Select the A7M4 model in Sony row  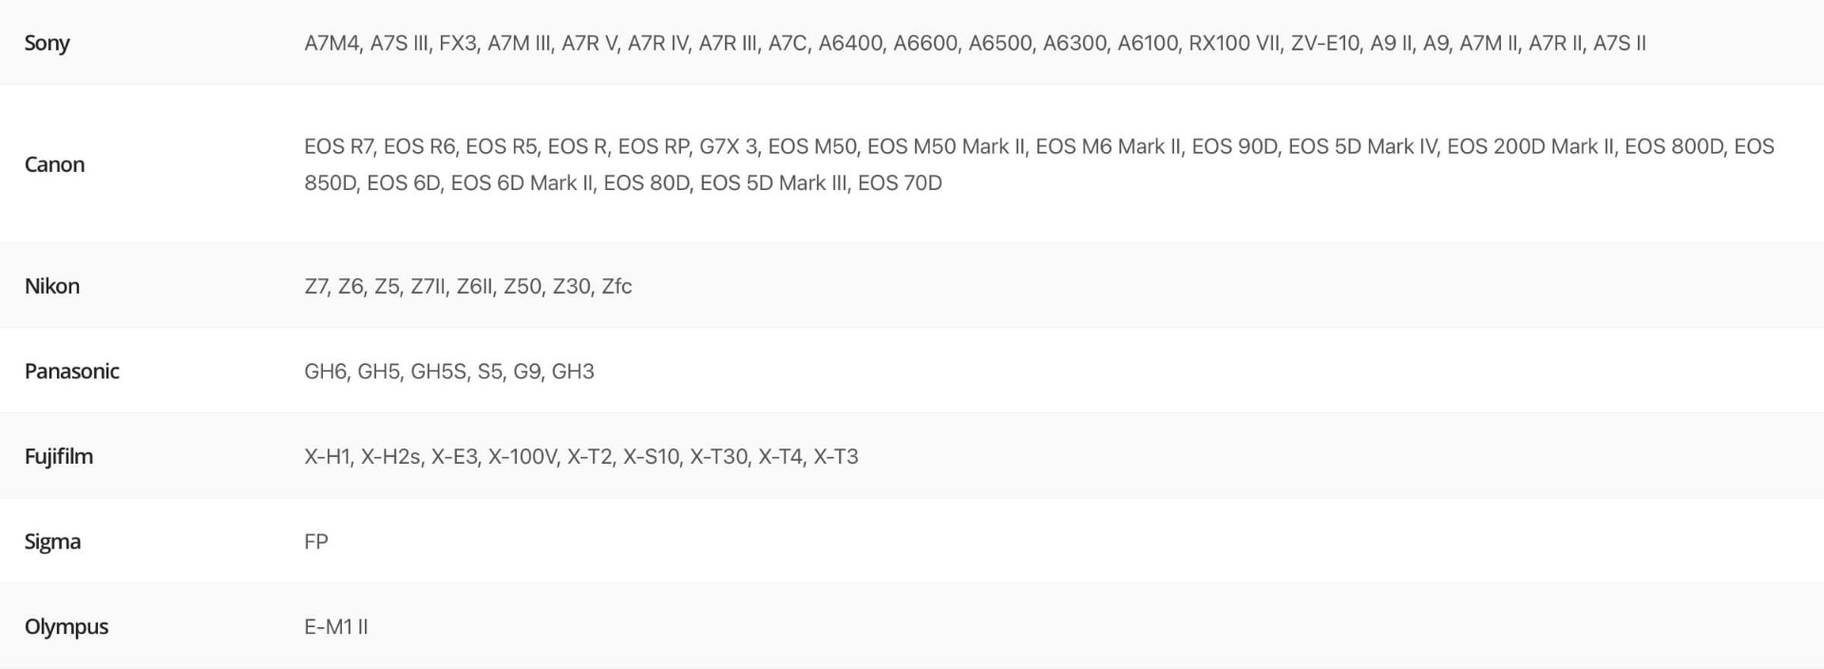tap(332, 43)
